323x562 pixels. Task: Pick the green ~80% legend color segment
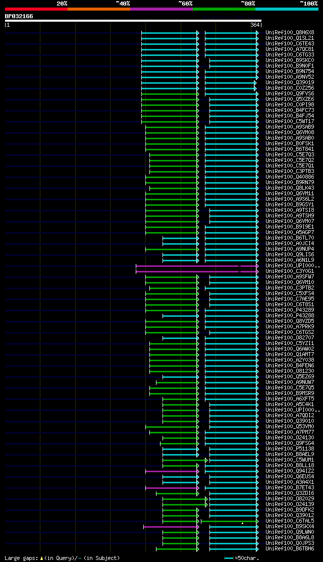click(x=224, y=9)
